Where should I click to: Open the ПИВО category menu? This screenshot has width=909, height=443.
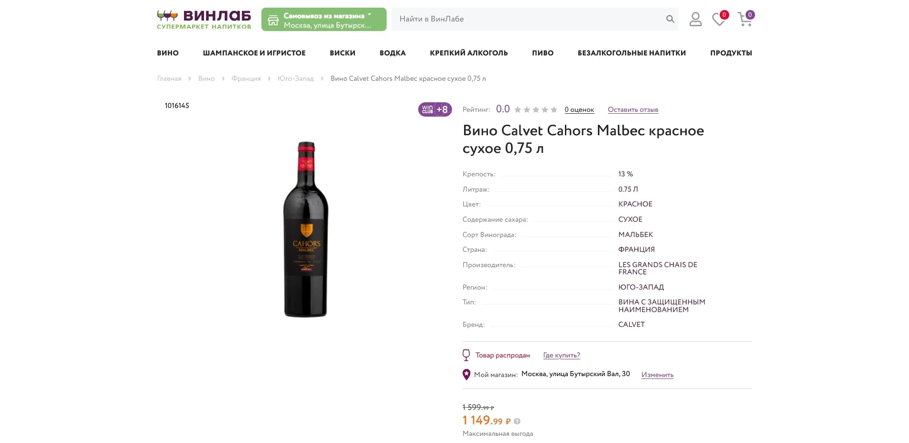(542, 53)
